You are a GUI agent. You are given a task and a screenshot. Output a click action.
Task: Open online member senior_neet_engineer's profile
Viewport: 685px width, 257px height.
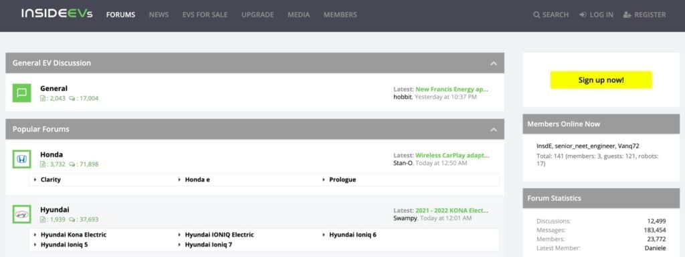click(x=585, y=146)
